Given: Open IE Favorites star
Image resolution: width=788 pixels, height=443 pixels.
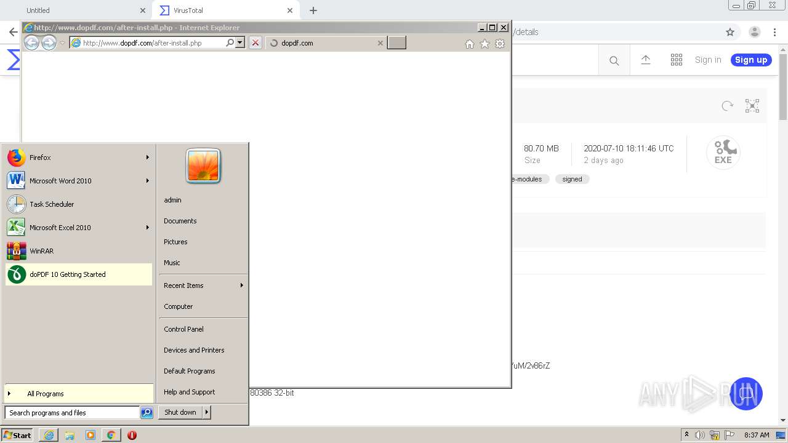Looking at the screenshot, I should point(484,44).
